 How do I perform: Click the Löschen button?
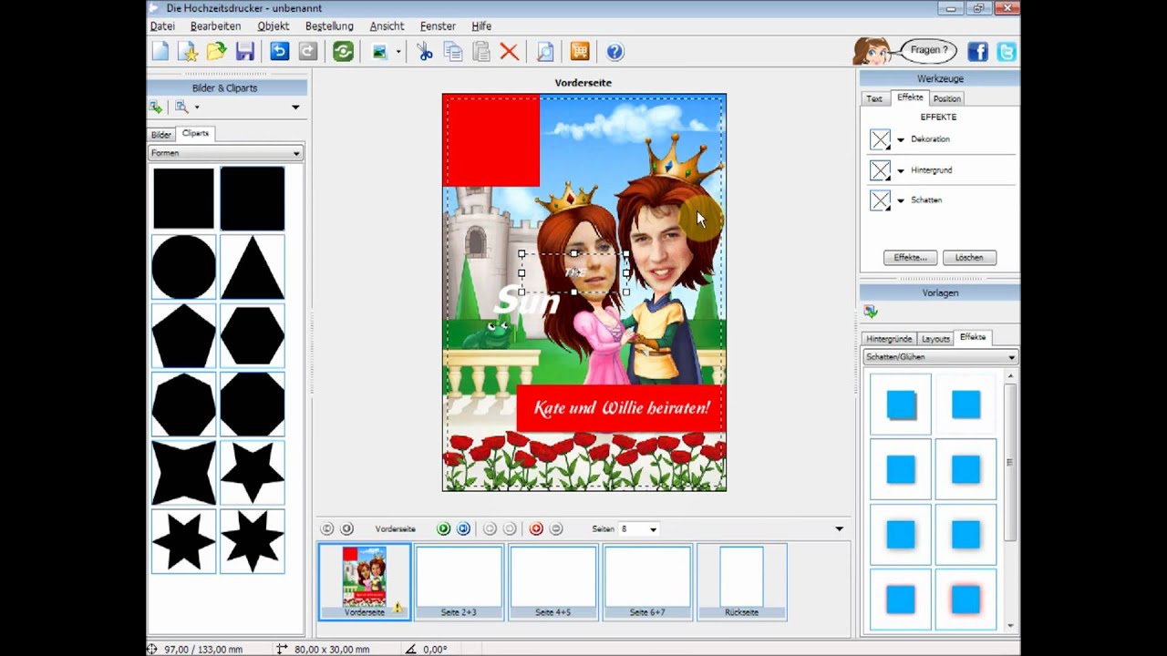969,258
